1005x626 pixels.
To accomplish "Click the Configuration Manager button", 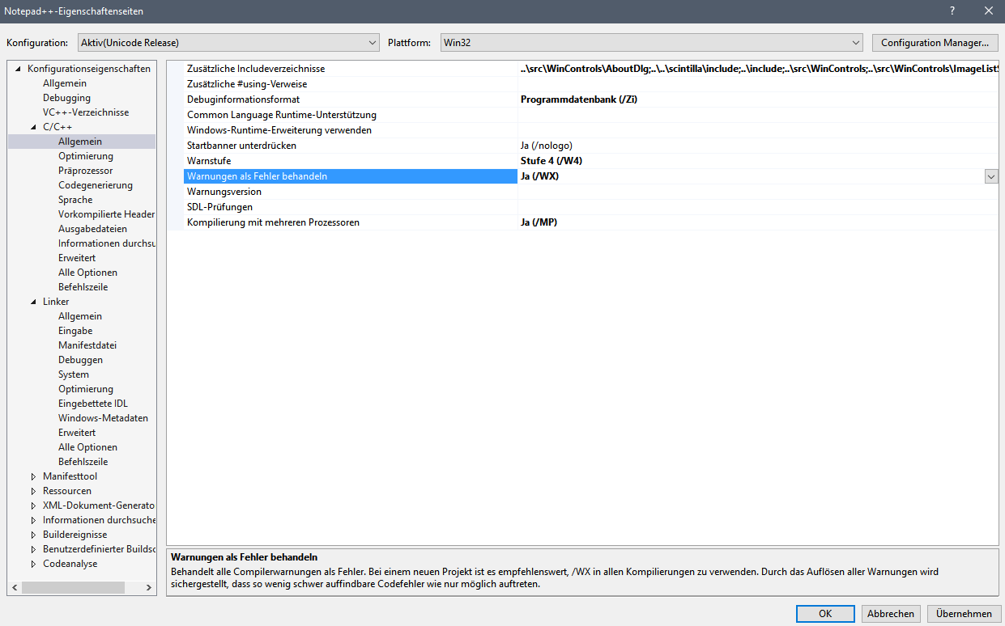I will click(935, 43).
